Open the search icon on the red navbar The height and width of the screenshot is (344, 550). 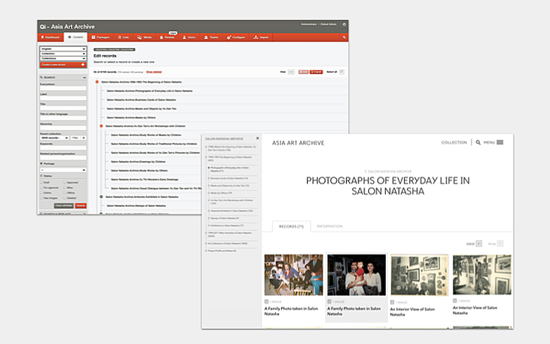tap(344, 37)
